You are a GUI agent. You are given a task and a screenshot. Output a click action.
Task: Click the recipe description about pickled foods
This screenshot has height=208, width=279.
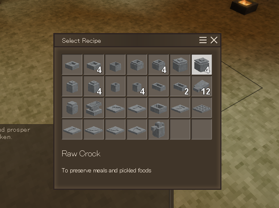[106, 171]
